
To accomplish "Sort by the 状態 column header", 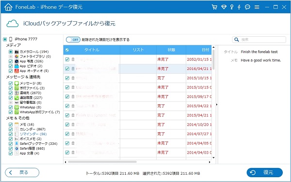I will coord(171,50).
